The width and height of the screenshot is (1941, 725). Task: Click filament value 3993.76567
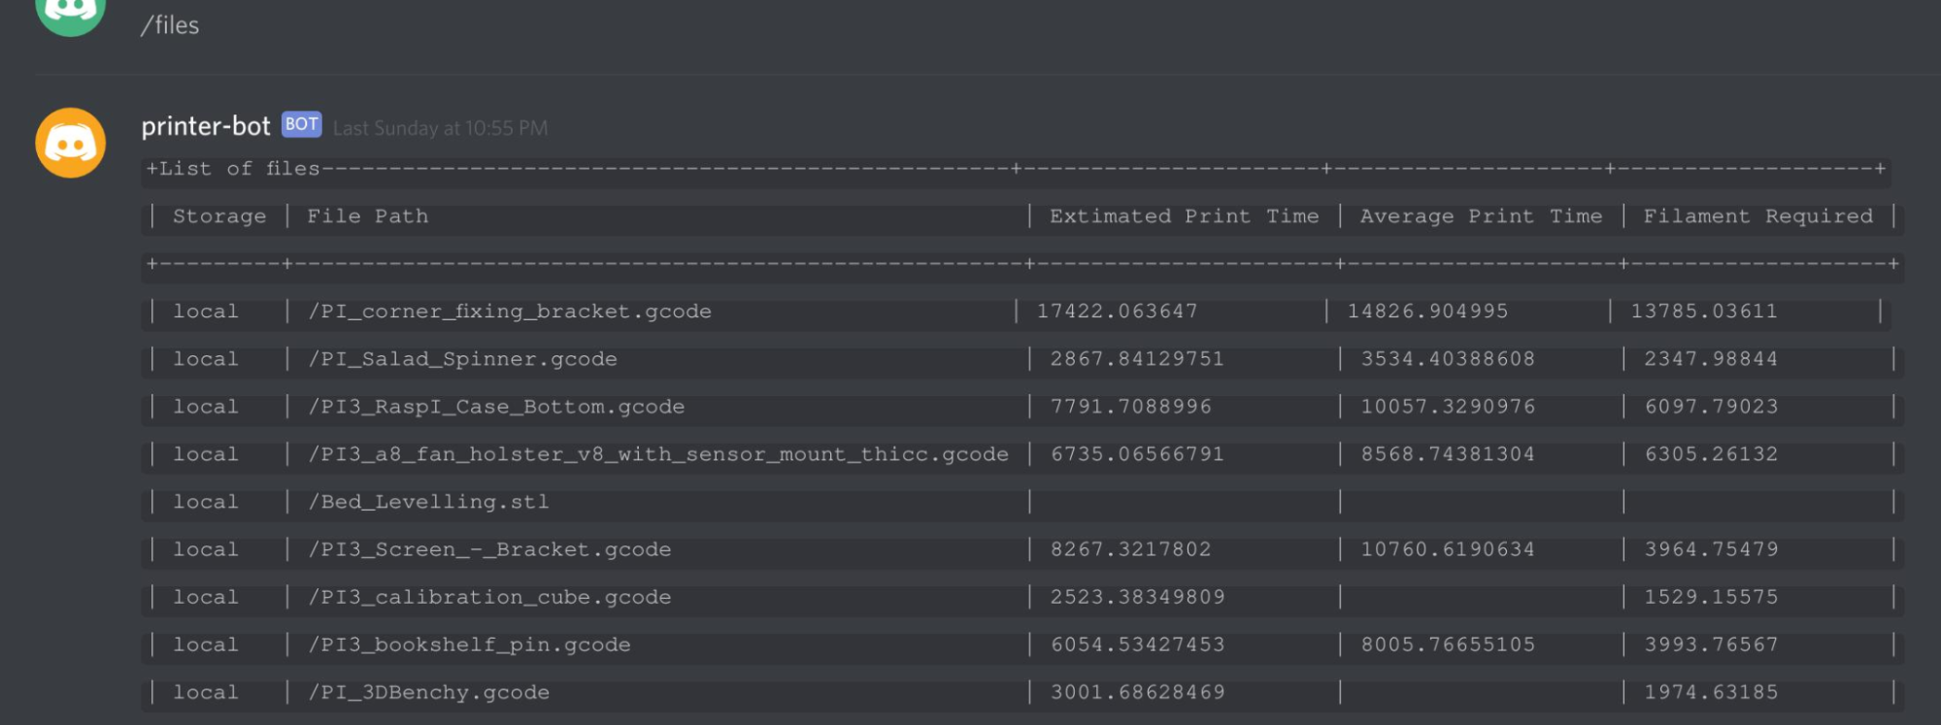1711,644
